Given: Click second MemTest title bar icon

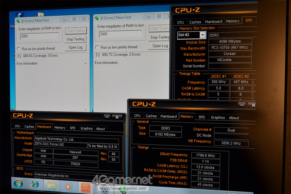Looking at the screenshot, I should (97, 18).
